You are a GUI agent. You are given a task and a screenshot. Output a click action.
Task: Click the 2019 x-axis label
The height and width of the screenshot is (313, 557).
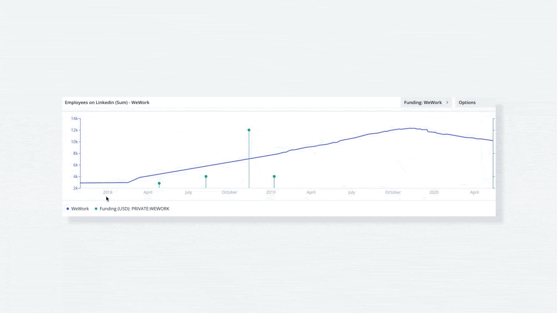pyautogui.click(x=271, y=192)
